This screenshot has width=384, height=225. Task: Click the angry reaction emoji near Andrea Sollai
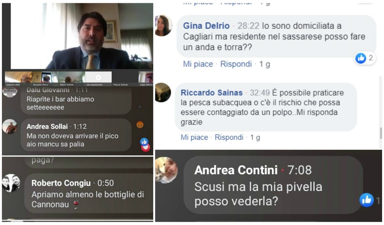(x=140, y=125)
